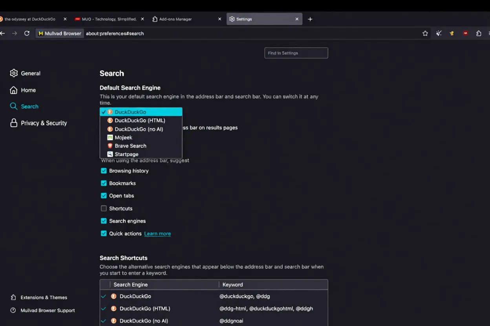Screen dimensions: 490x326
Task: Close the MUO Technology tab
Action: coord(143,19)
